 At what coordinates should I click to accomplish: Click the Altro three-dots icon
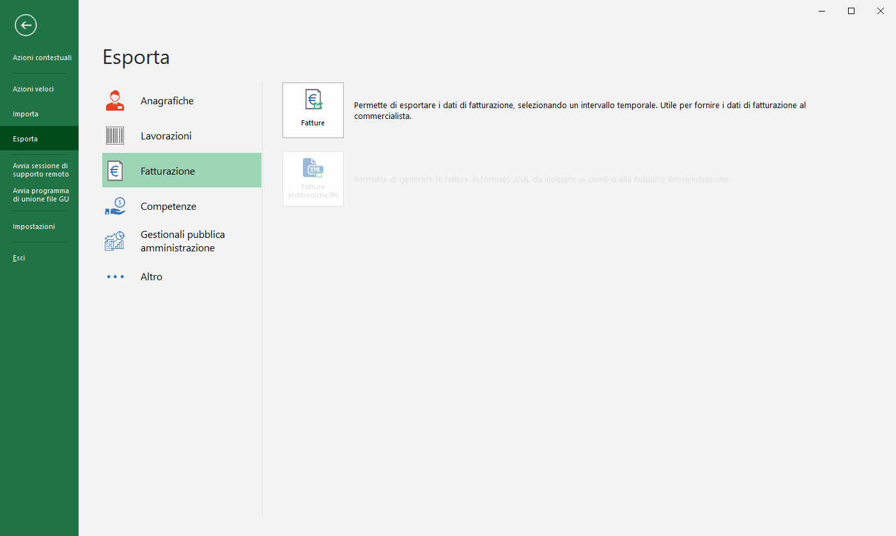click(115, 277)
